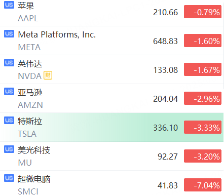Open the yellow 财 badge next to NVDA
The height and width of the screenshot is (195, 224).
click(48, 75)
